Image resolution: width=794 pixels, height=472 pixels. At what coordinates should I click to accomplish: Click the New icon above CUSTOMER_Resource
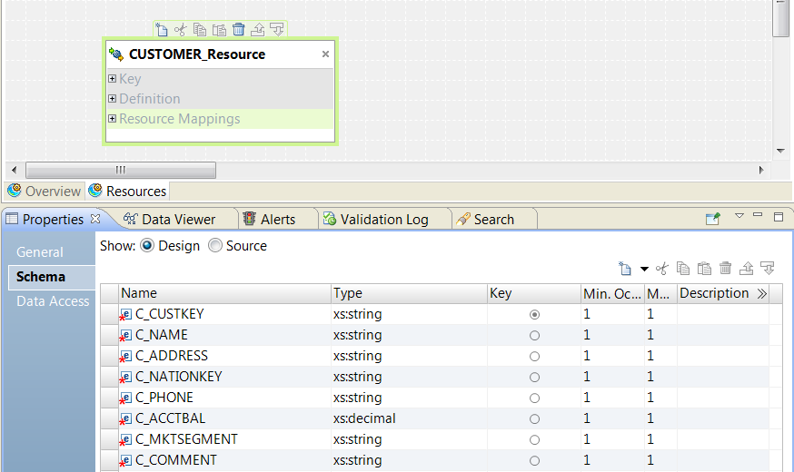pyautogui.click(x=162, y=29)
